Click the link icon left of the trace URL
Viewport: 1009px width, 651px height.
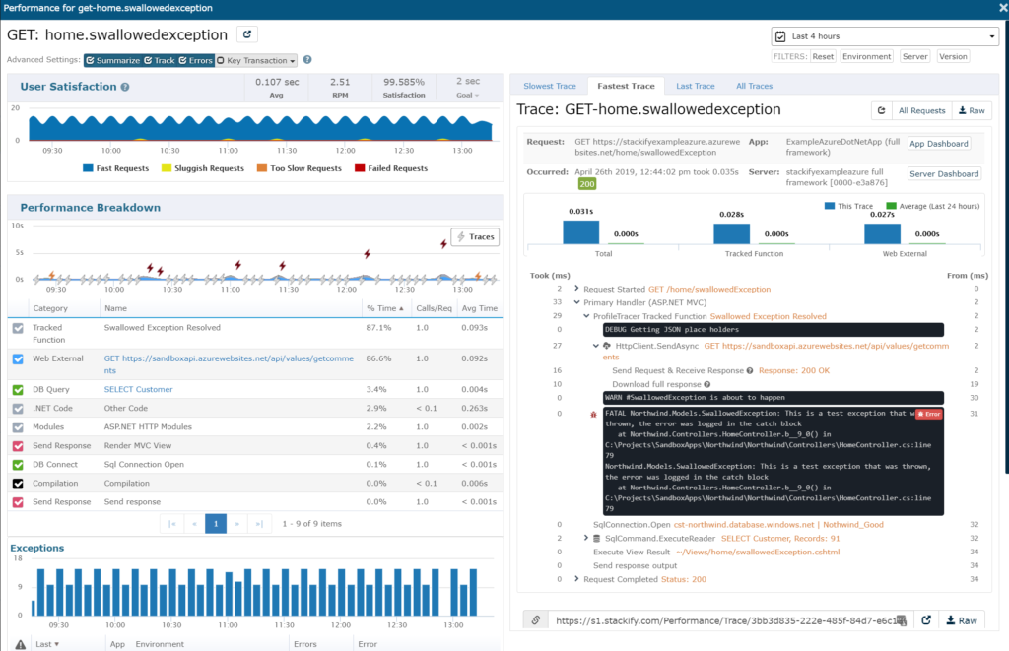(535, 620)
